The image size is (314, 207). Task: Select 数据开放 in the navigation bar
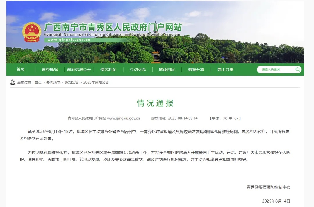196,70
